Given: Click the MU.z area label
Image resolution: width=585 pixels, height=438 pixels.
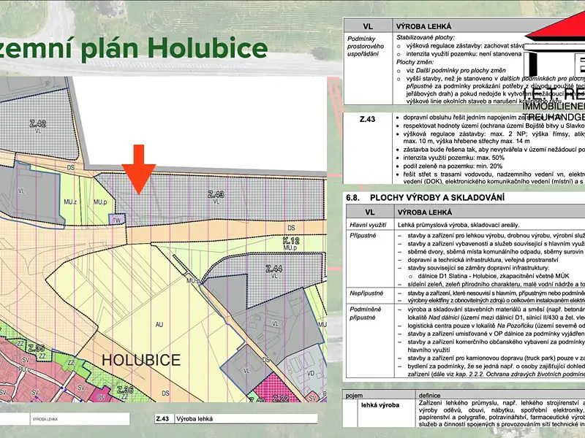Looking at the screenshot, I should click(70, 202).
